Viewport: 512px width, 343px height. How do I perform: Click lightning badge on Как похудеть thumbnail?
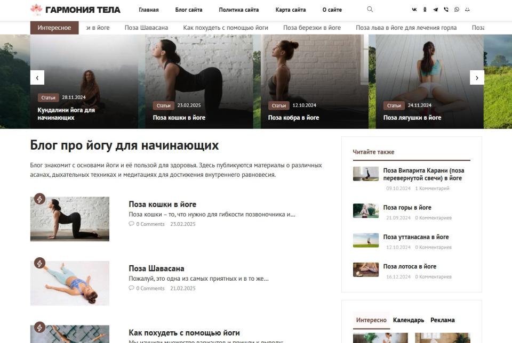pos(39,327)
